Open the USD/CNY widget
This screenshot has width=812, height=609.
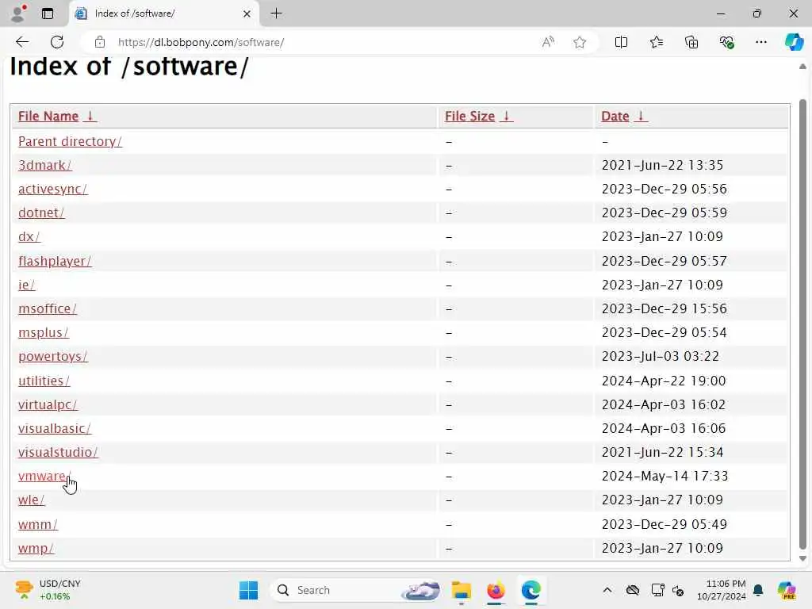tap(48, 590)
